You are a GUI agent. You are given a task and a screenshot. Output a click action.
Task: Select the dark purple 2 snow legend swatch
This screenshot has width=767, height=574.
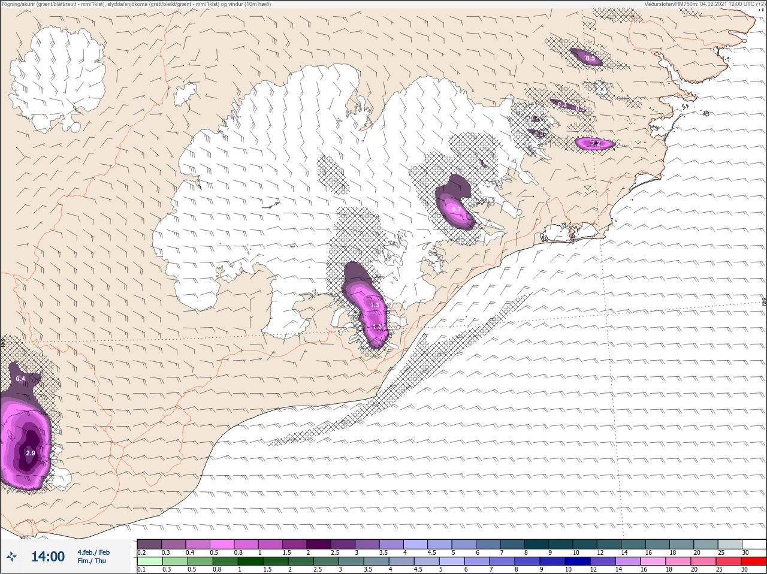[x=319, y=544]
